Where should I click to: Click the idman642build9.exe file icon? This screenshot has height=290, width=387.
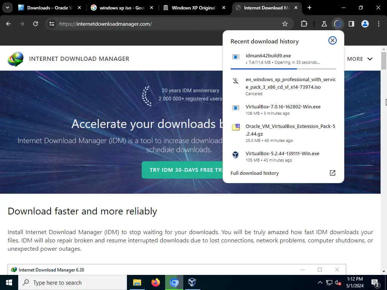tap(236, 57)
